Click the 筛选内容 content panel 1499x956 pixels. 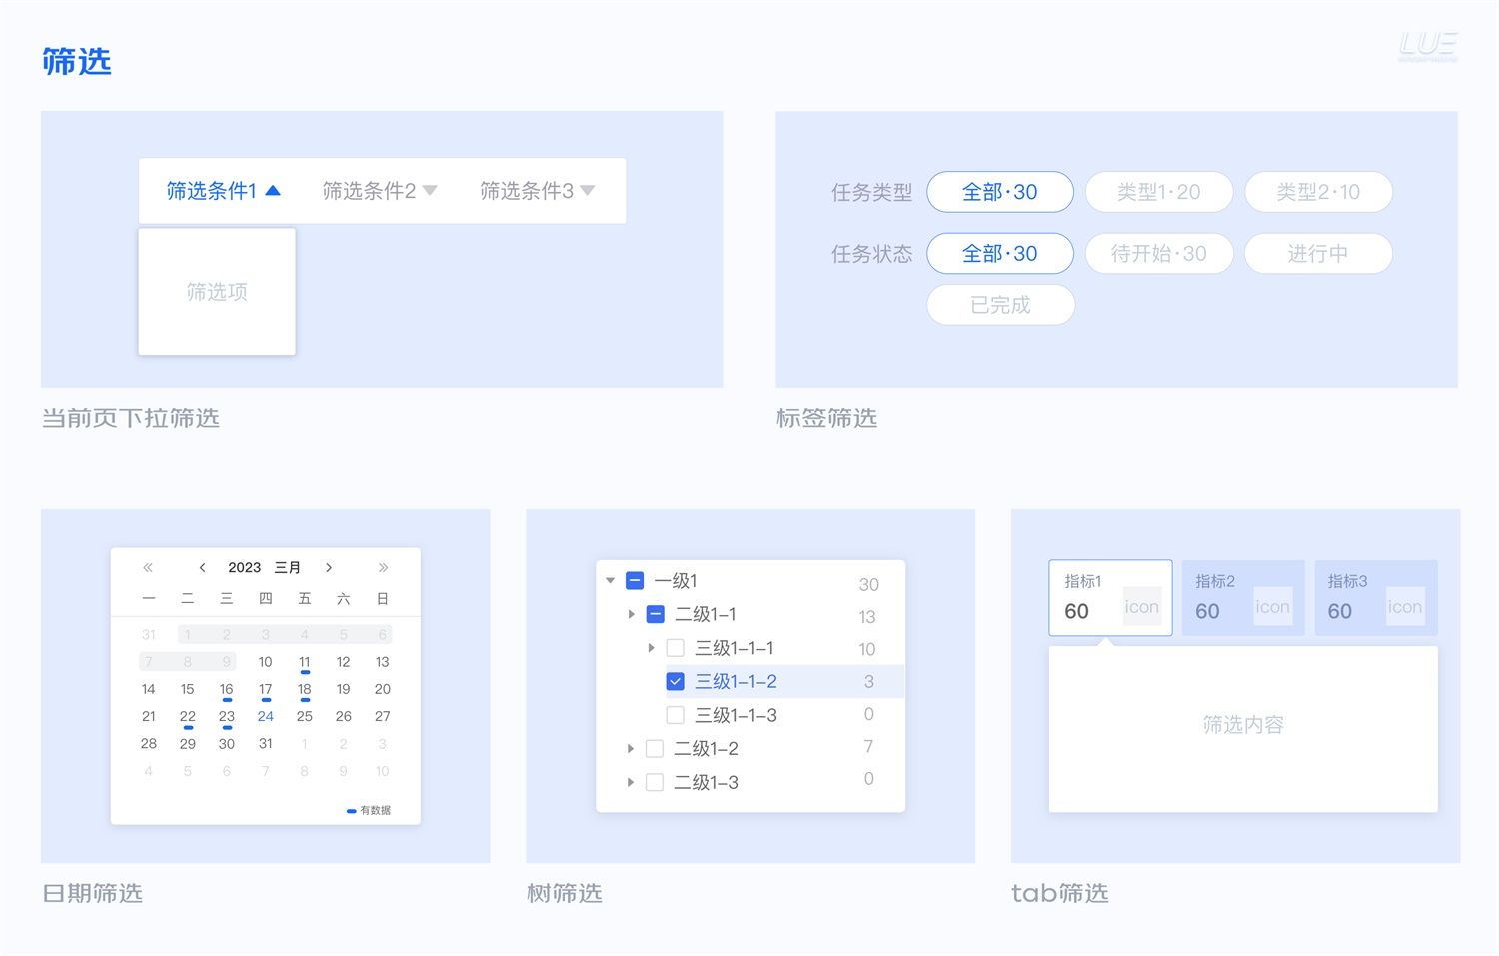pos(1243,729)
